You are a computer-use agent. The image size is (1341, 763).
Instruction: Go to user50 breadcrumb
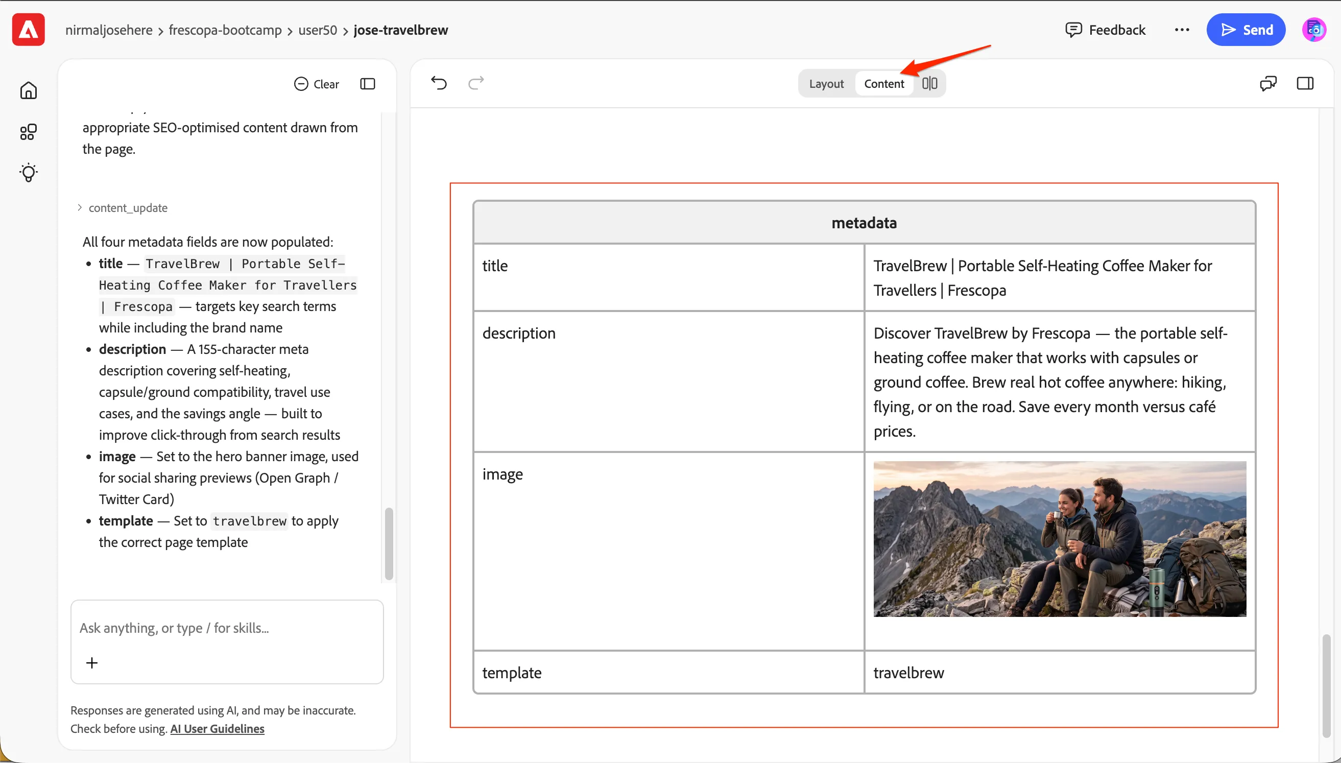point(318,30)
